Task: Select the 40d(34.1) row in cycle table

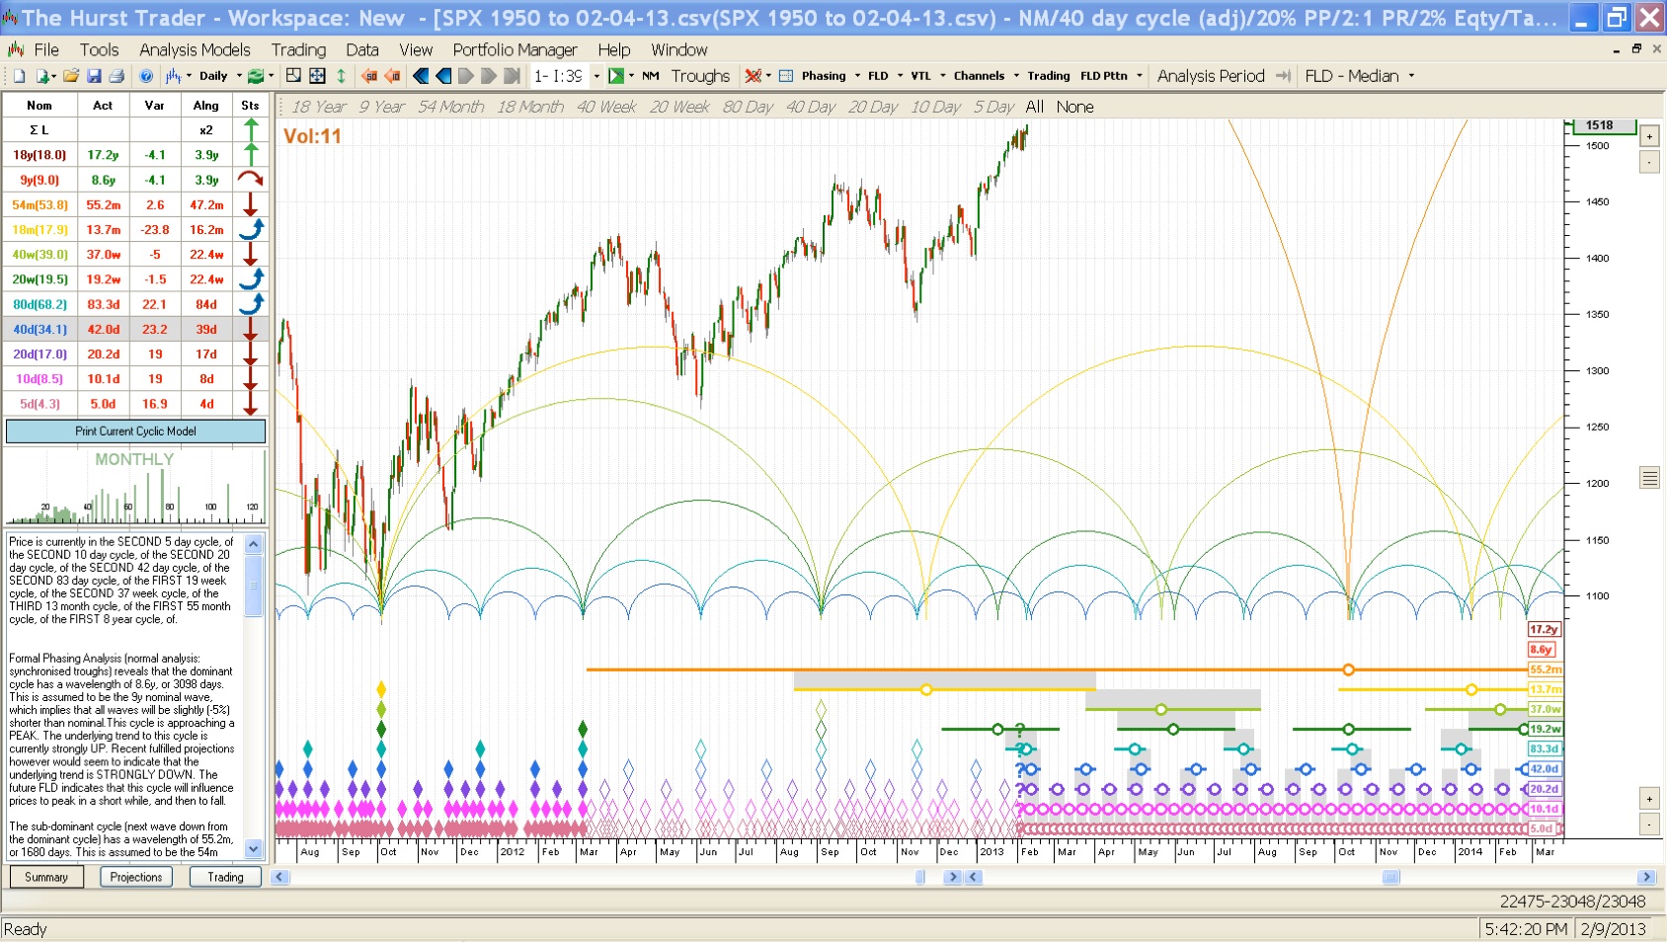Action: 40,330
